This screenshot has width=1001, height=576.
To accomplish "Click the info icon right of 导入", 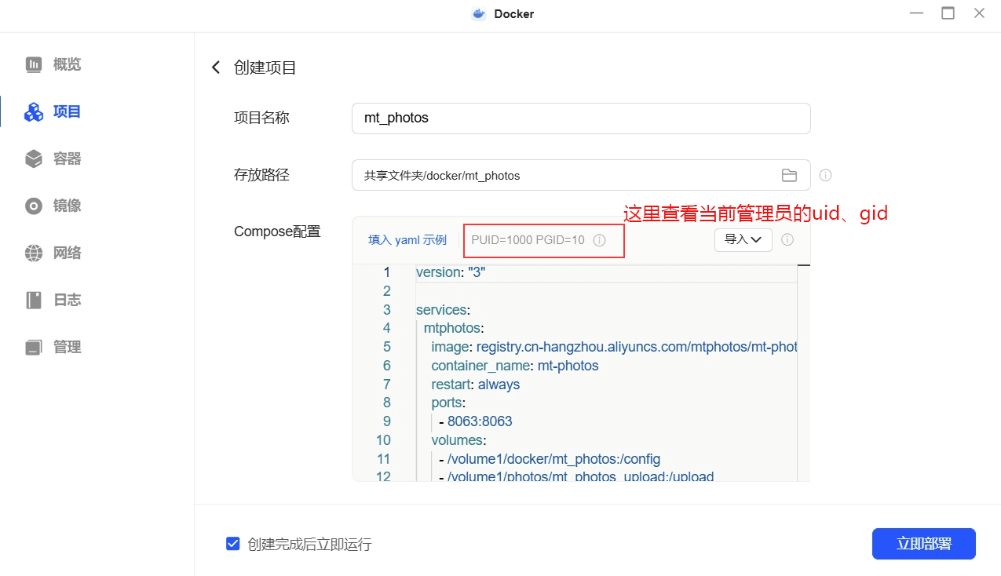I will click(787, 239).
